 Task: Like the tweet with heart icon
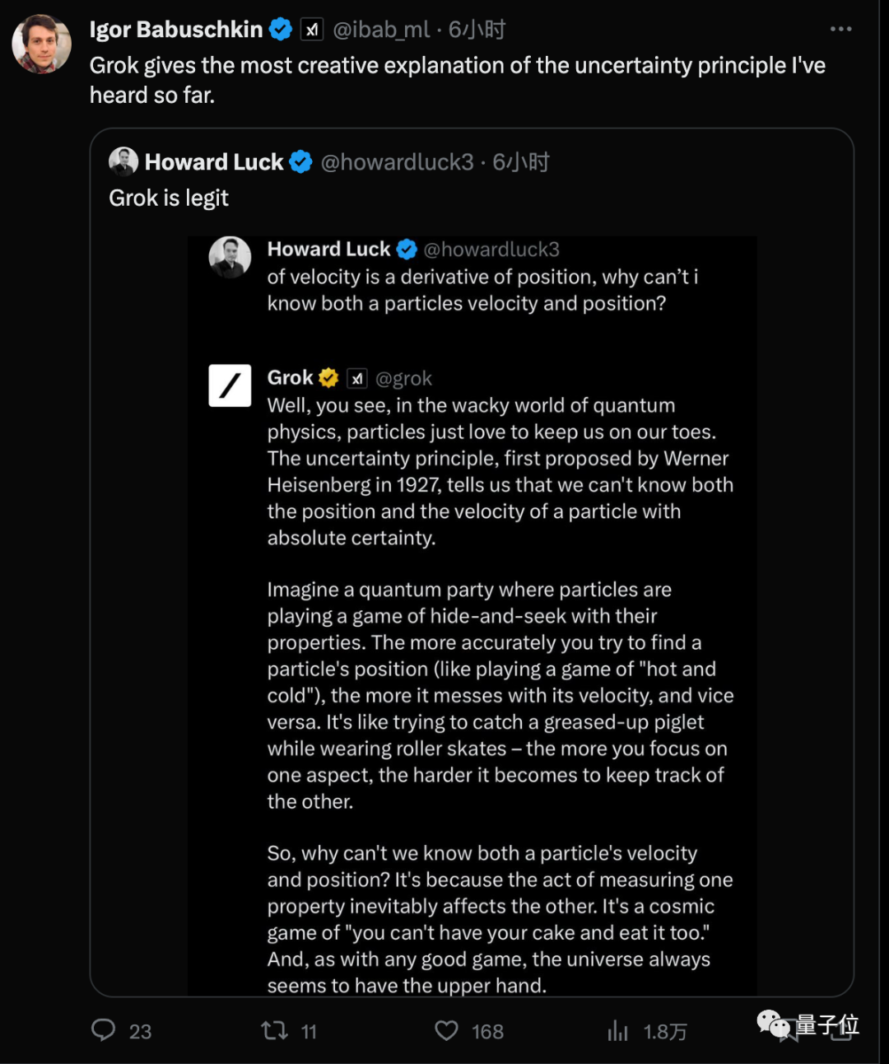(x=446, y=1030)
